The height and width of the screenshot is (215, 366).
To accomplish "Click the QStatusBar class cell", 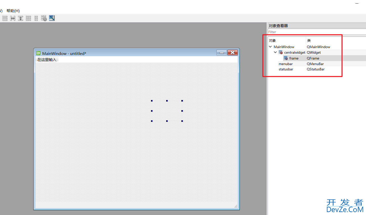I will click(x=316, y=69).
